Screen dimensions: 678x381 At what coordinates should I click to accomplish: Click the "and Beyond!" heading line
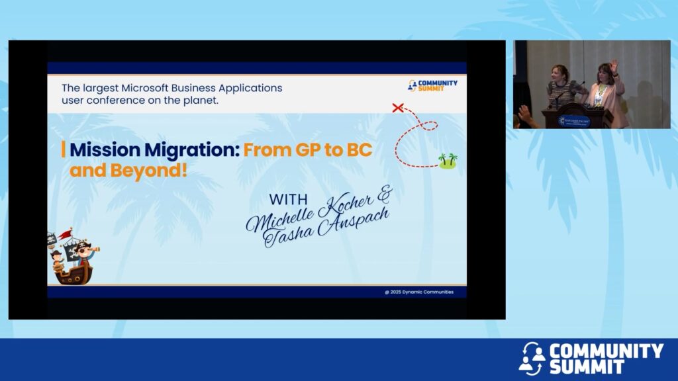128,171
